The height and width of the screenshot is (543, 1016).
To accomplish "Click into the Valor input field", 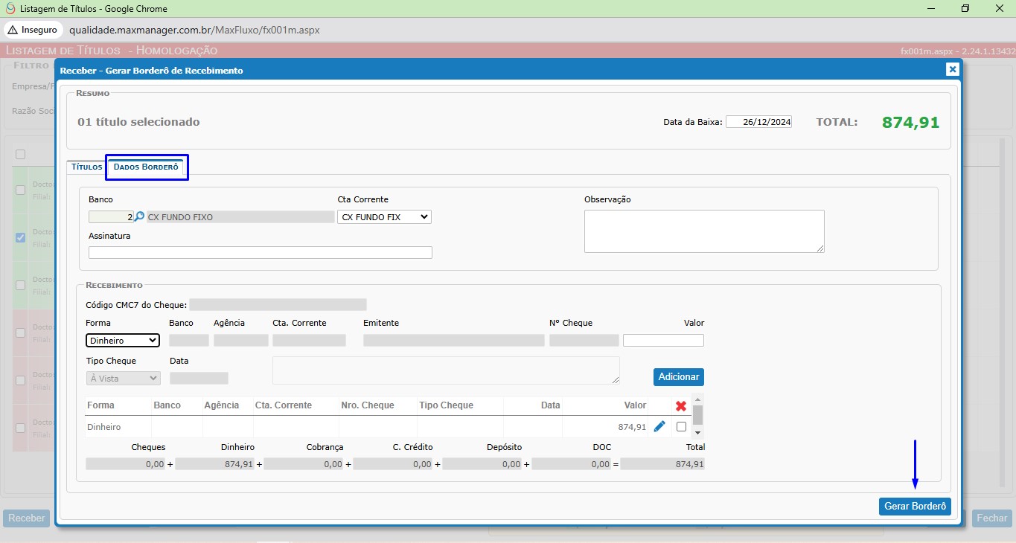I will [663, 341].
